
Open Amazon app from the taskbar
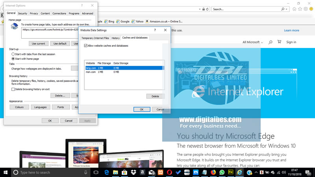pyautogui.click(x=142, y=172)
